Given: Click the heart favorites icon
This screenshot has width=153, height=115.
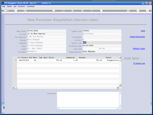Looking at the screenshot, I should pos(54,10).
